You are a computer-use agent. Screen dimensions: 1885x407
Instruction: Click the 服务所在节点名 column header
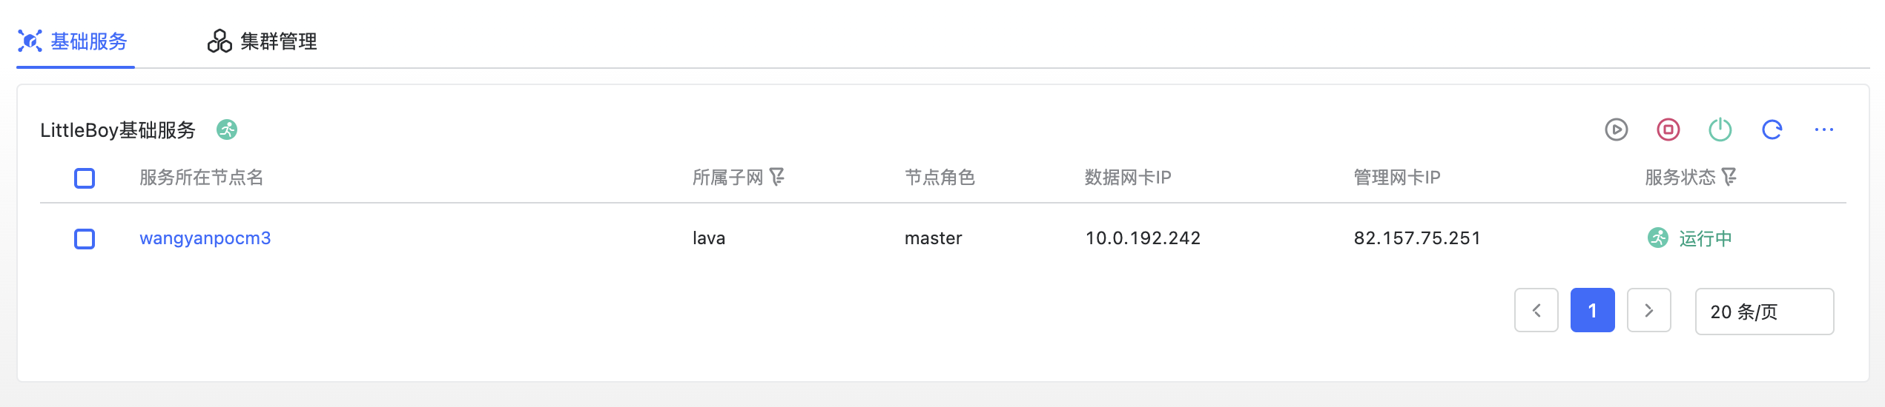(x=202, y=178)
